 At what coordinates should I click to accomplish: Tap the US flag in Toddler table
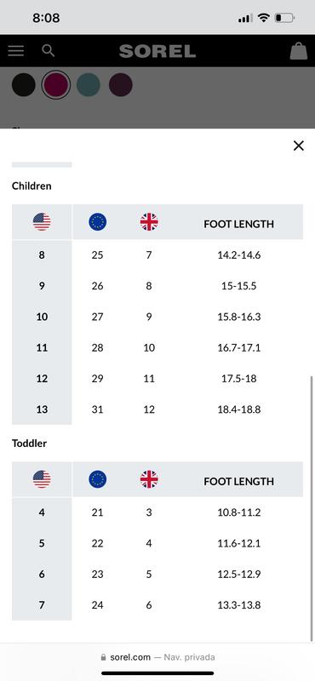pyautogui.click(x=42, y=479)
